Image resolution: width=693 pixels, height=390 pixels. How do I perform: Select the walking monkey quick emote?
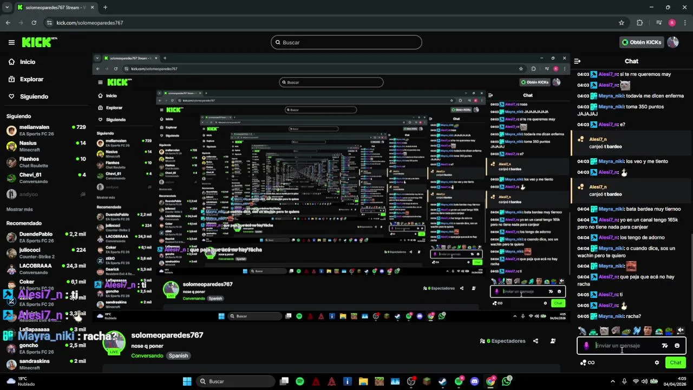pyautogui.click(x=582, y=330)
